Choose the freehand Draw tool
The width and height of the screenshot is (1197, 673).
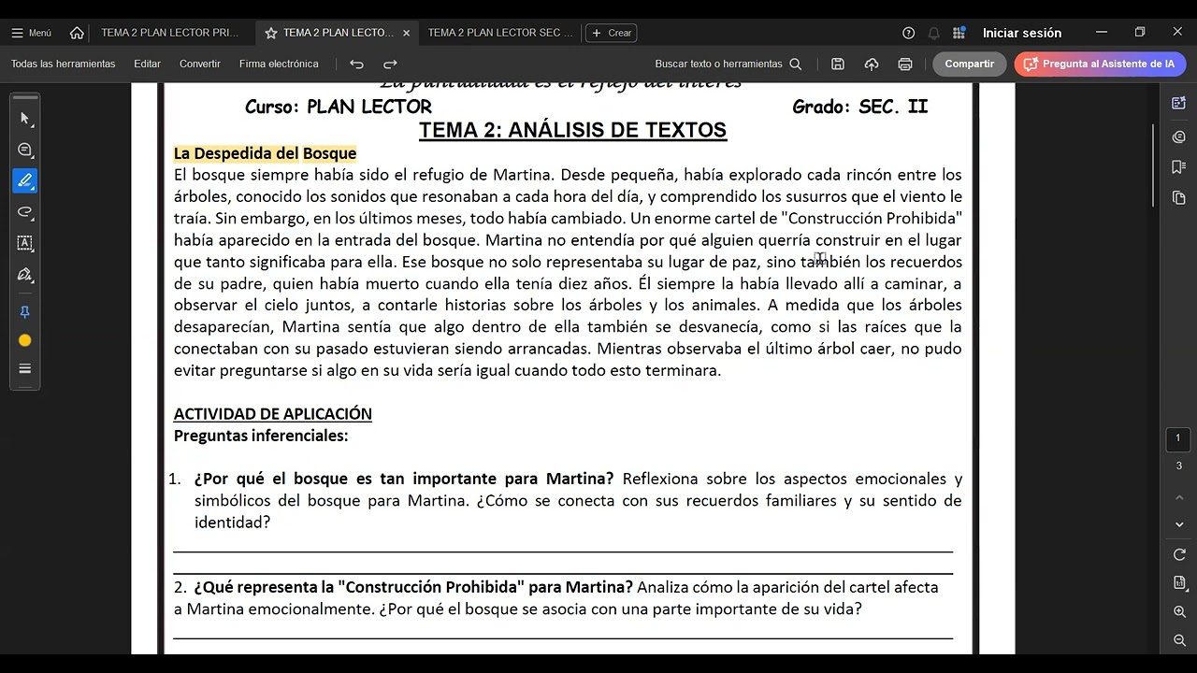[25, 212]
